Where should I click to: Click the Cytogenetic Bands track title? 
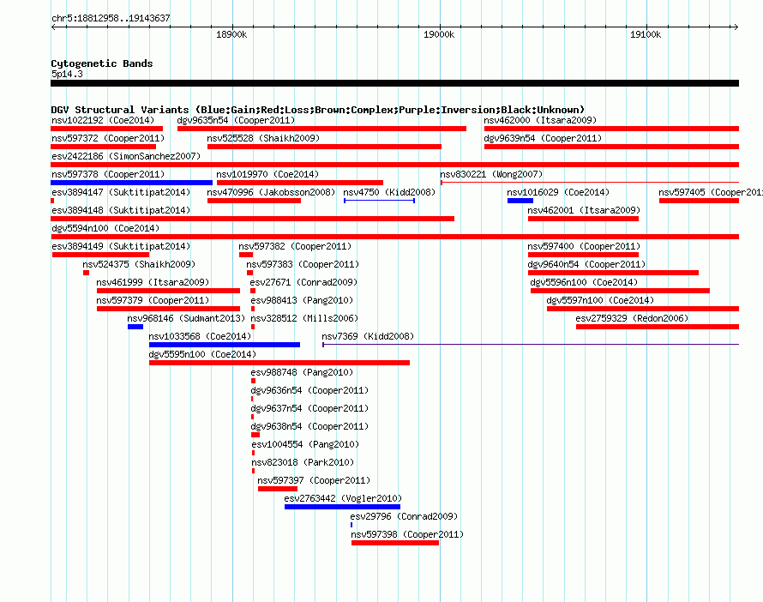[x=102, y=63]
